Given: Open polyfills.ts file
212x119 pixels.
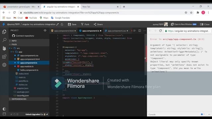Looking at the screenshot, I should pyautogui.click(x=23, y=81).
